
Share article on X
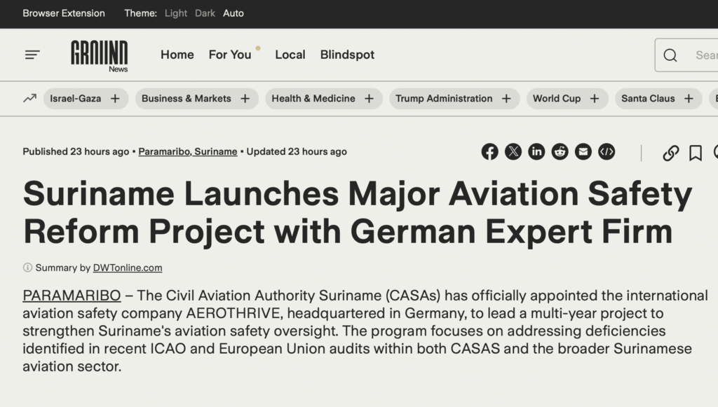click(513, 152)
